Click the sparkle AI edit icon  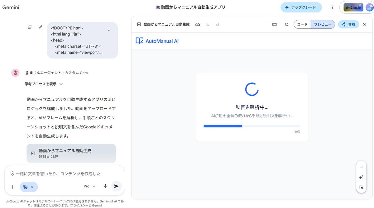(361, 177)
